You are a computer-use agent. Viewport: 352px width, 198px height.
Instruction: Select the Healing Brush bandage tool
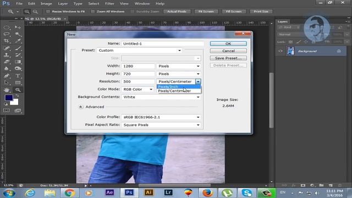(x=7, y=48)
